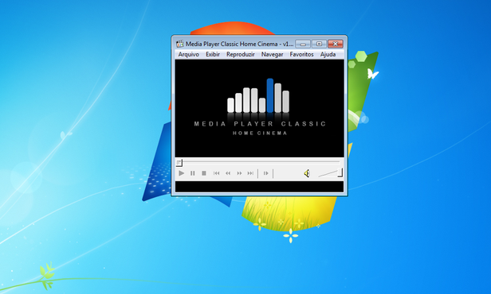This screenshot has width=491, height=294.
Task: Mute audio with the speaker icon
Action: click(307, 173)
